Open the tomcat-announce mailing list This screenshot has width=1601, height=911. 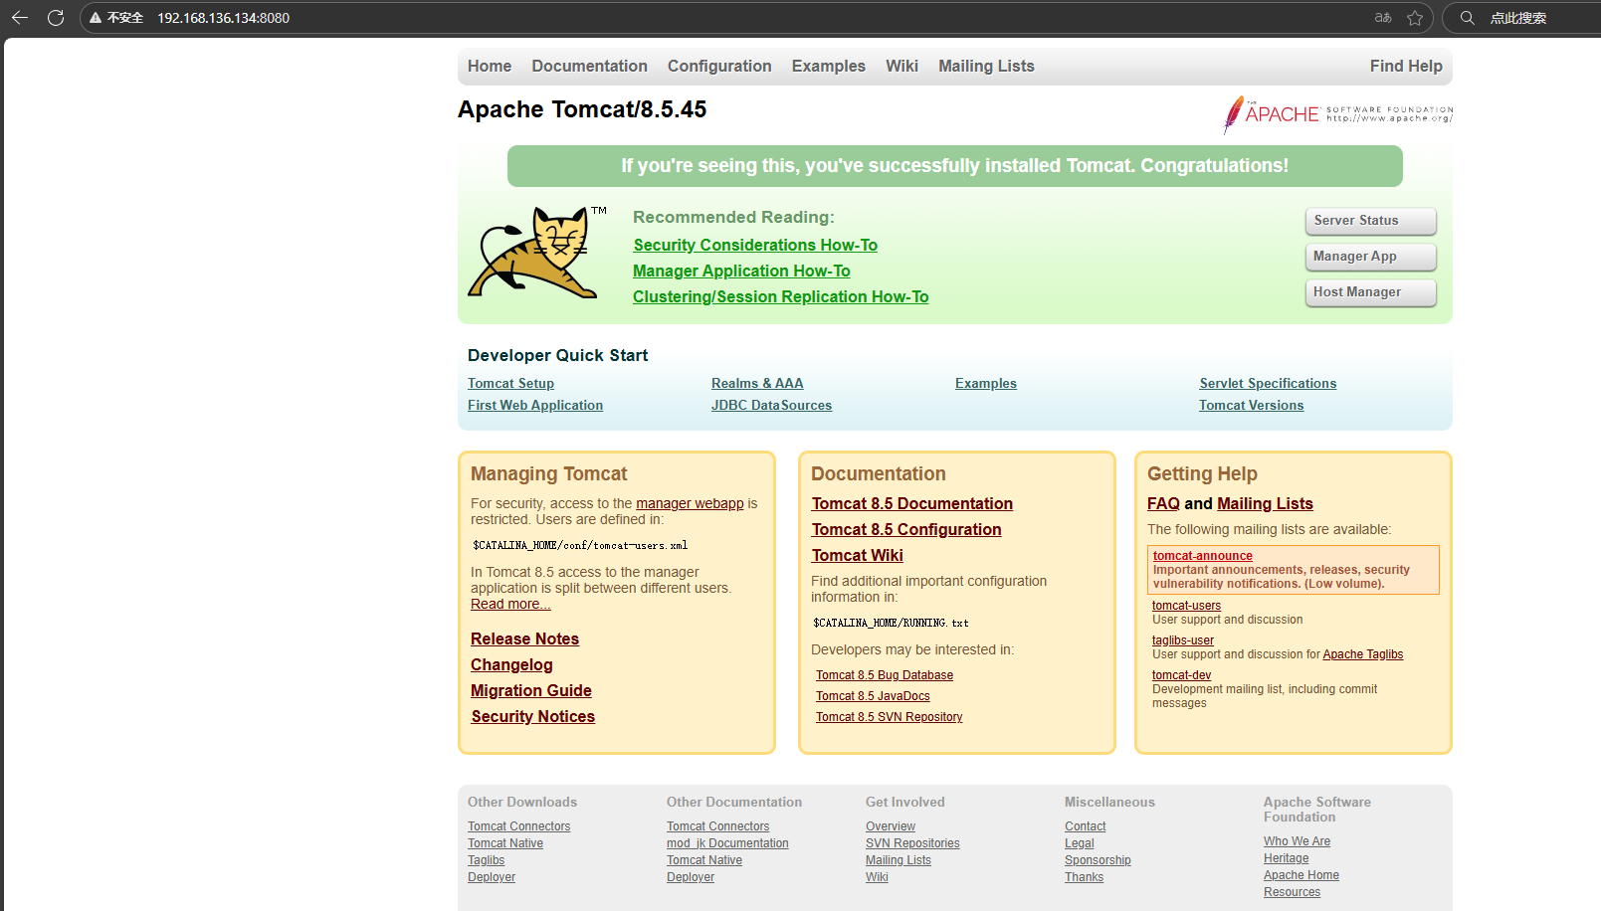coord(1202,556)
